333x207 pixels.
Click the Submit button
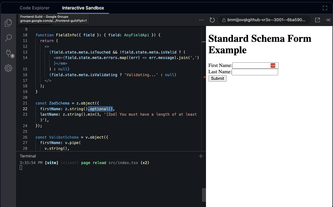coord(217,78)
